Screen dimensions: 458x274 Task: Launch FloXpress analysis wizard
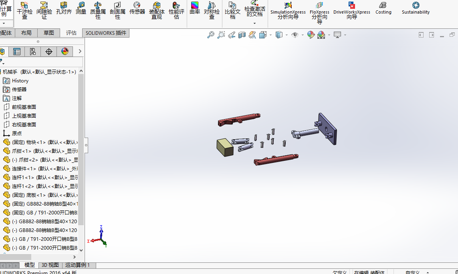point(319,13)
